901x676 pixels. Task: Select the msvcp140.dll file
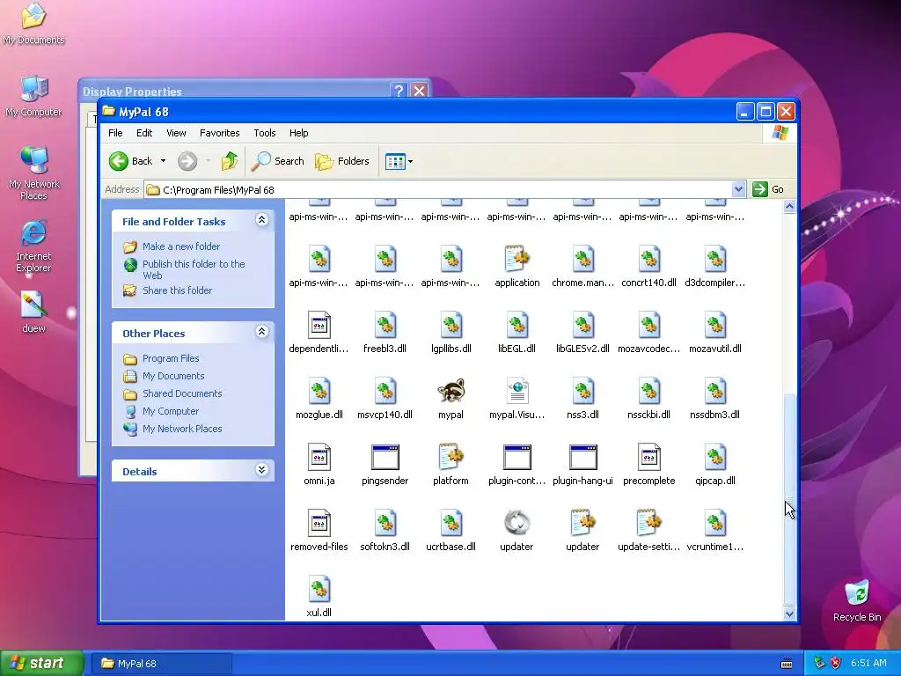click(385, 392)
